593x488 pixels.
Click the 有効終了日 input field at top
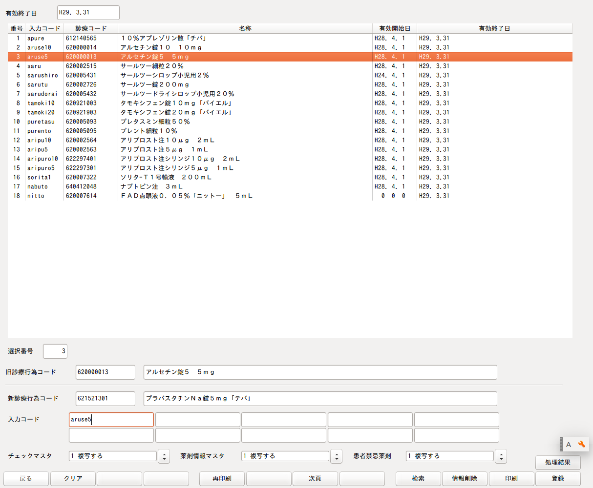(88, 13)
